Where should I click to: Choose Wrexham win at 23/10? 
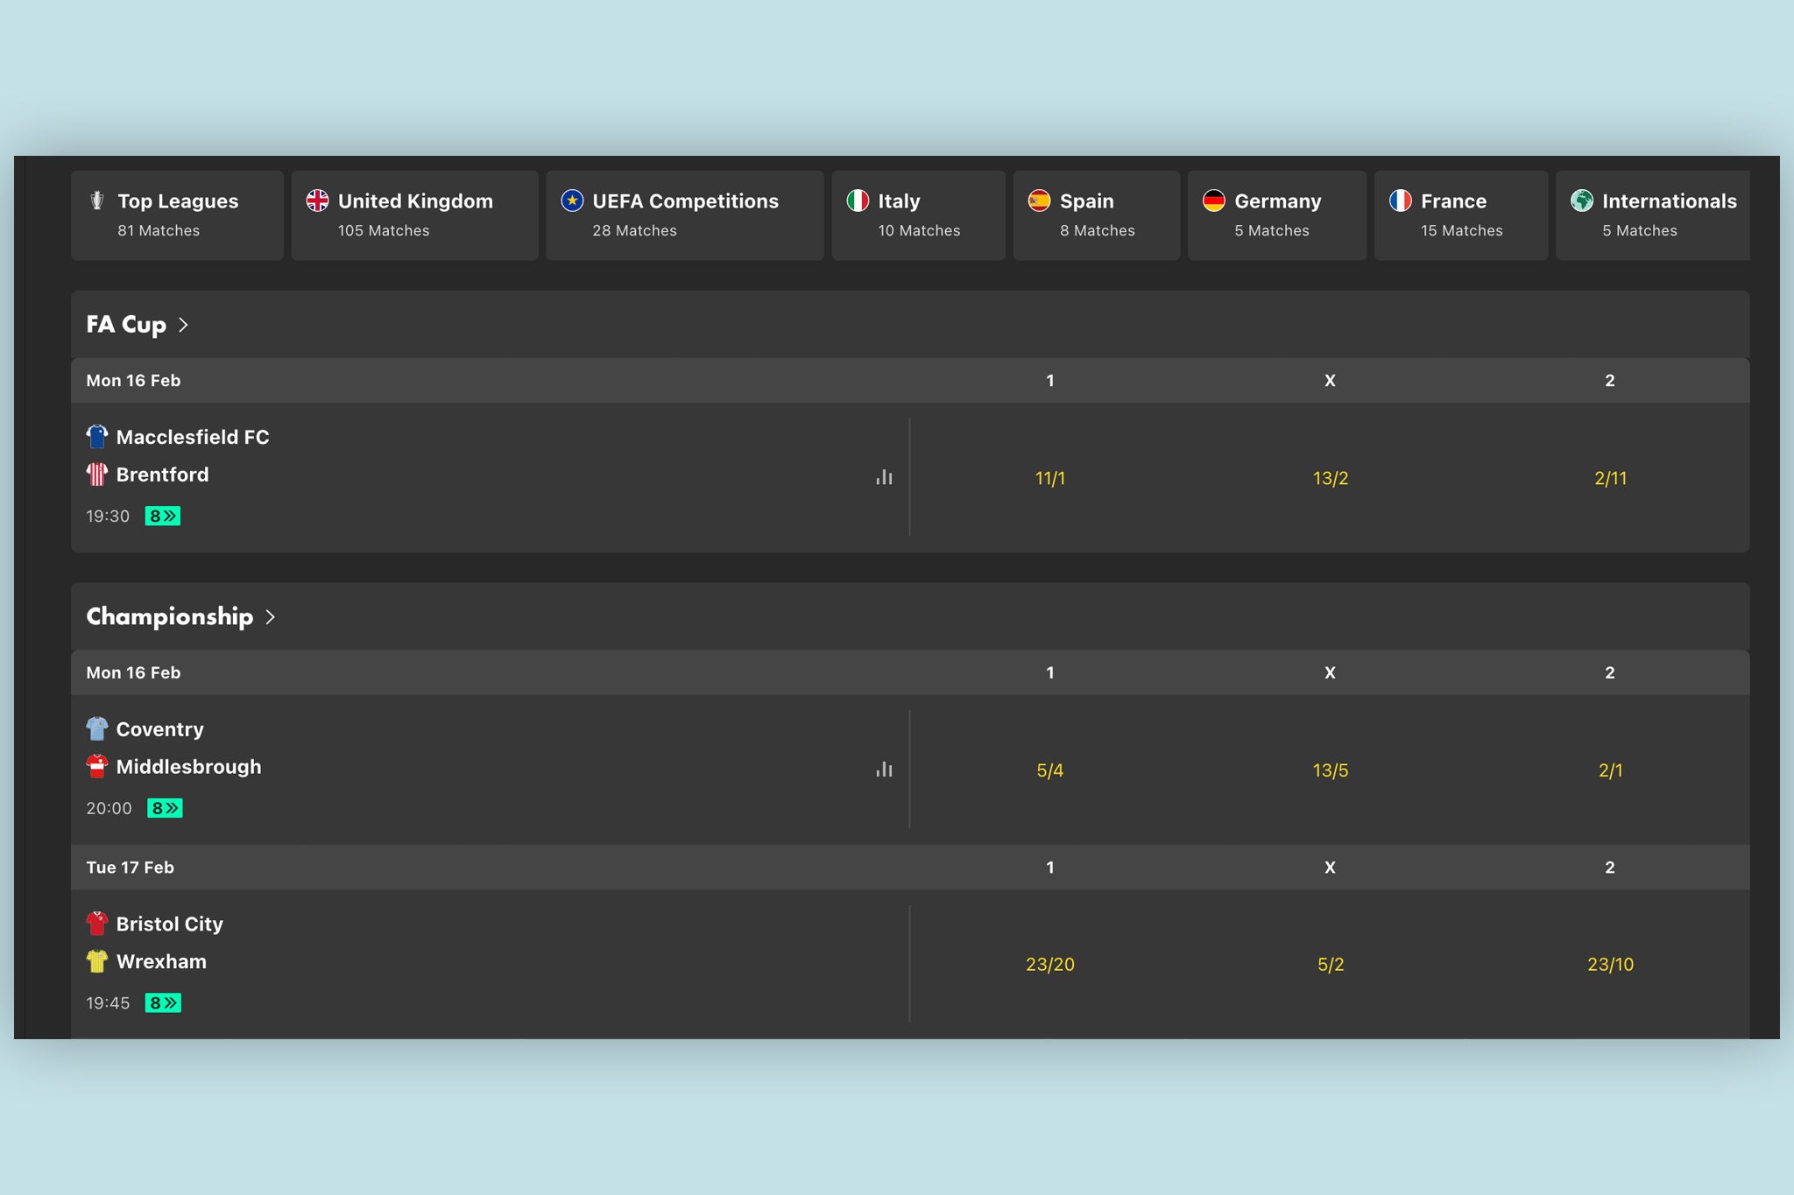[1610, 964]
